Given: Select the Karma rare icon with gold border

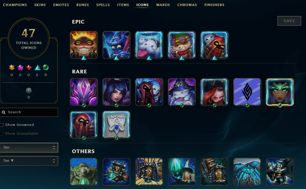Looking at the screenshot, I should (x=280, y=92).
